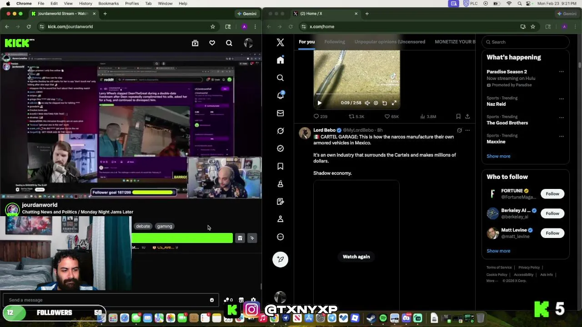Open Discord from the Dock
Image resolution: width=582 pixels, height=327 pixels.
406,318
